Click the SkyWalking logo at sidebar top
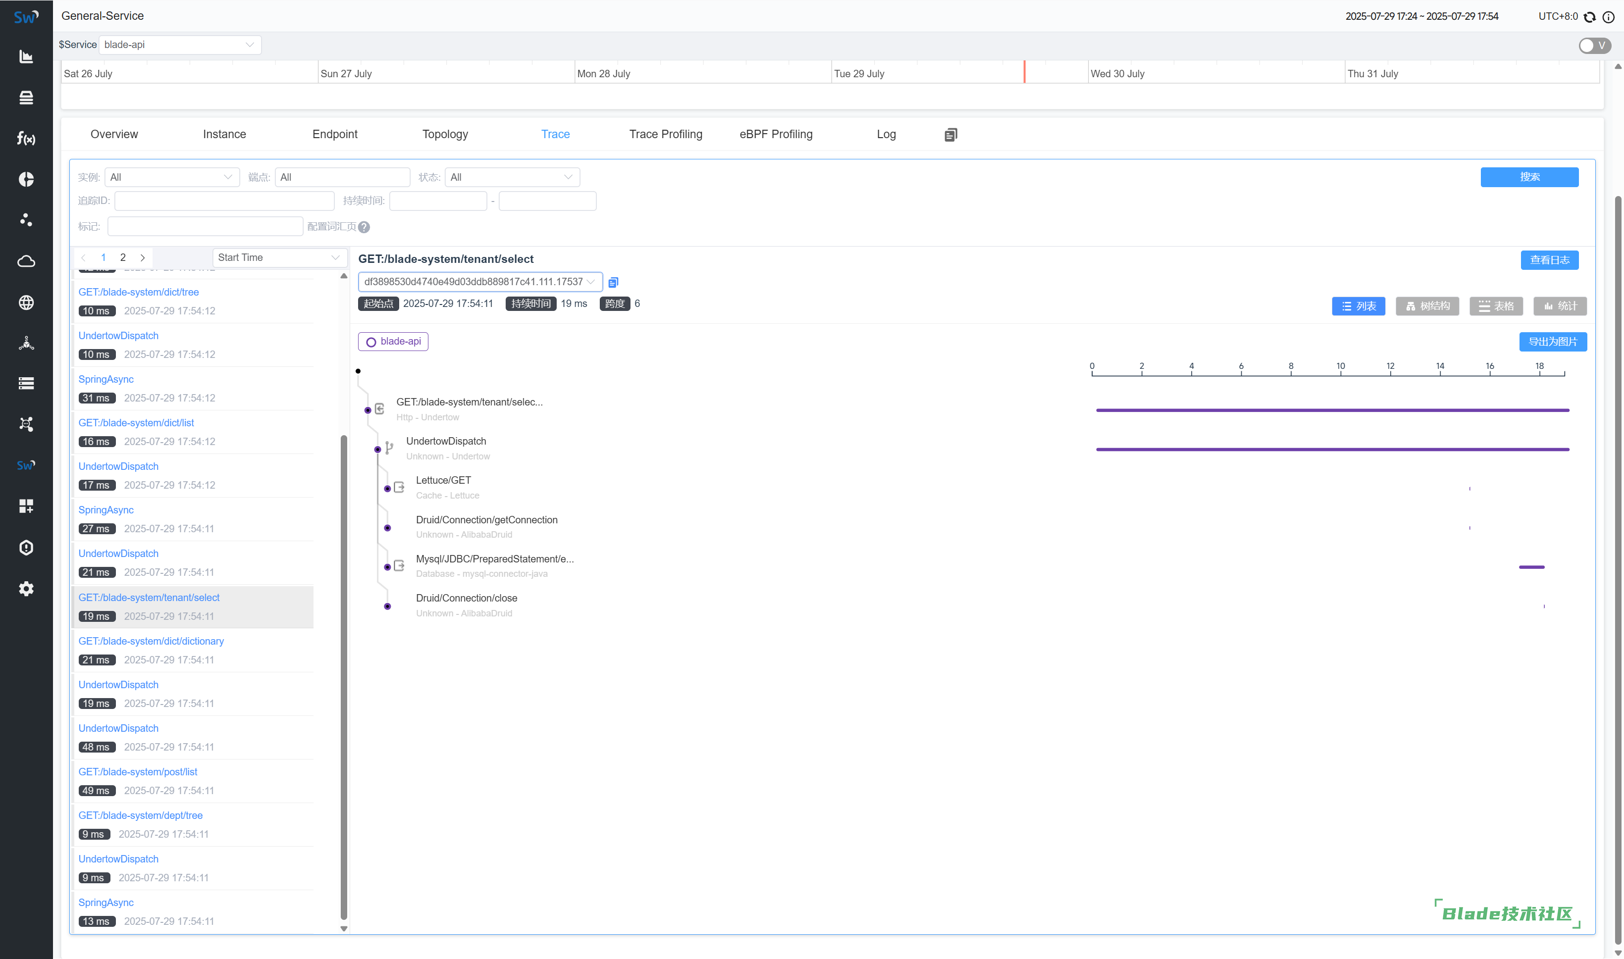Image resolution: width=1624 pixels, height=959 pixels. 26,17
